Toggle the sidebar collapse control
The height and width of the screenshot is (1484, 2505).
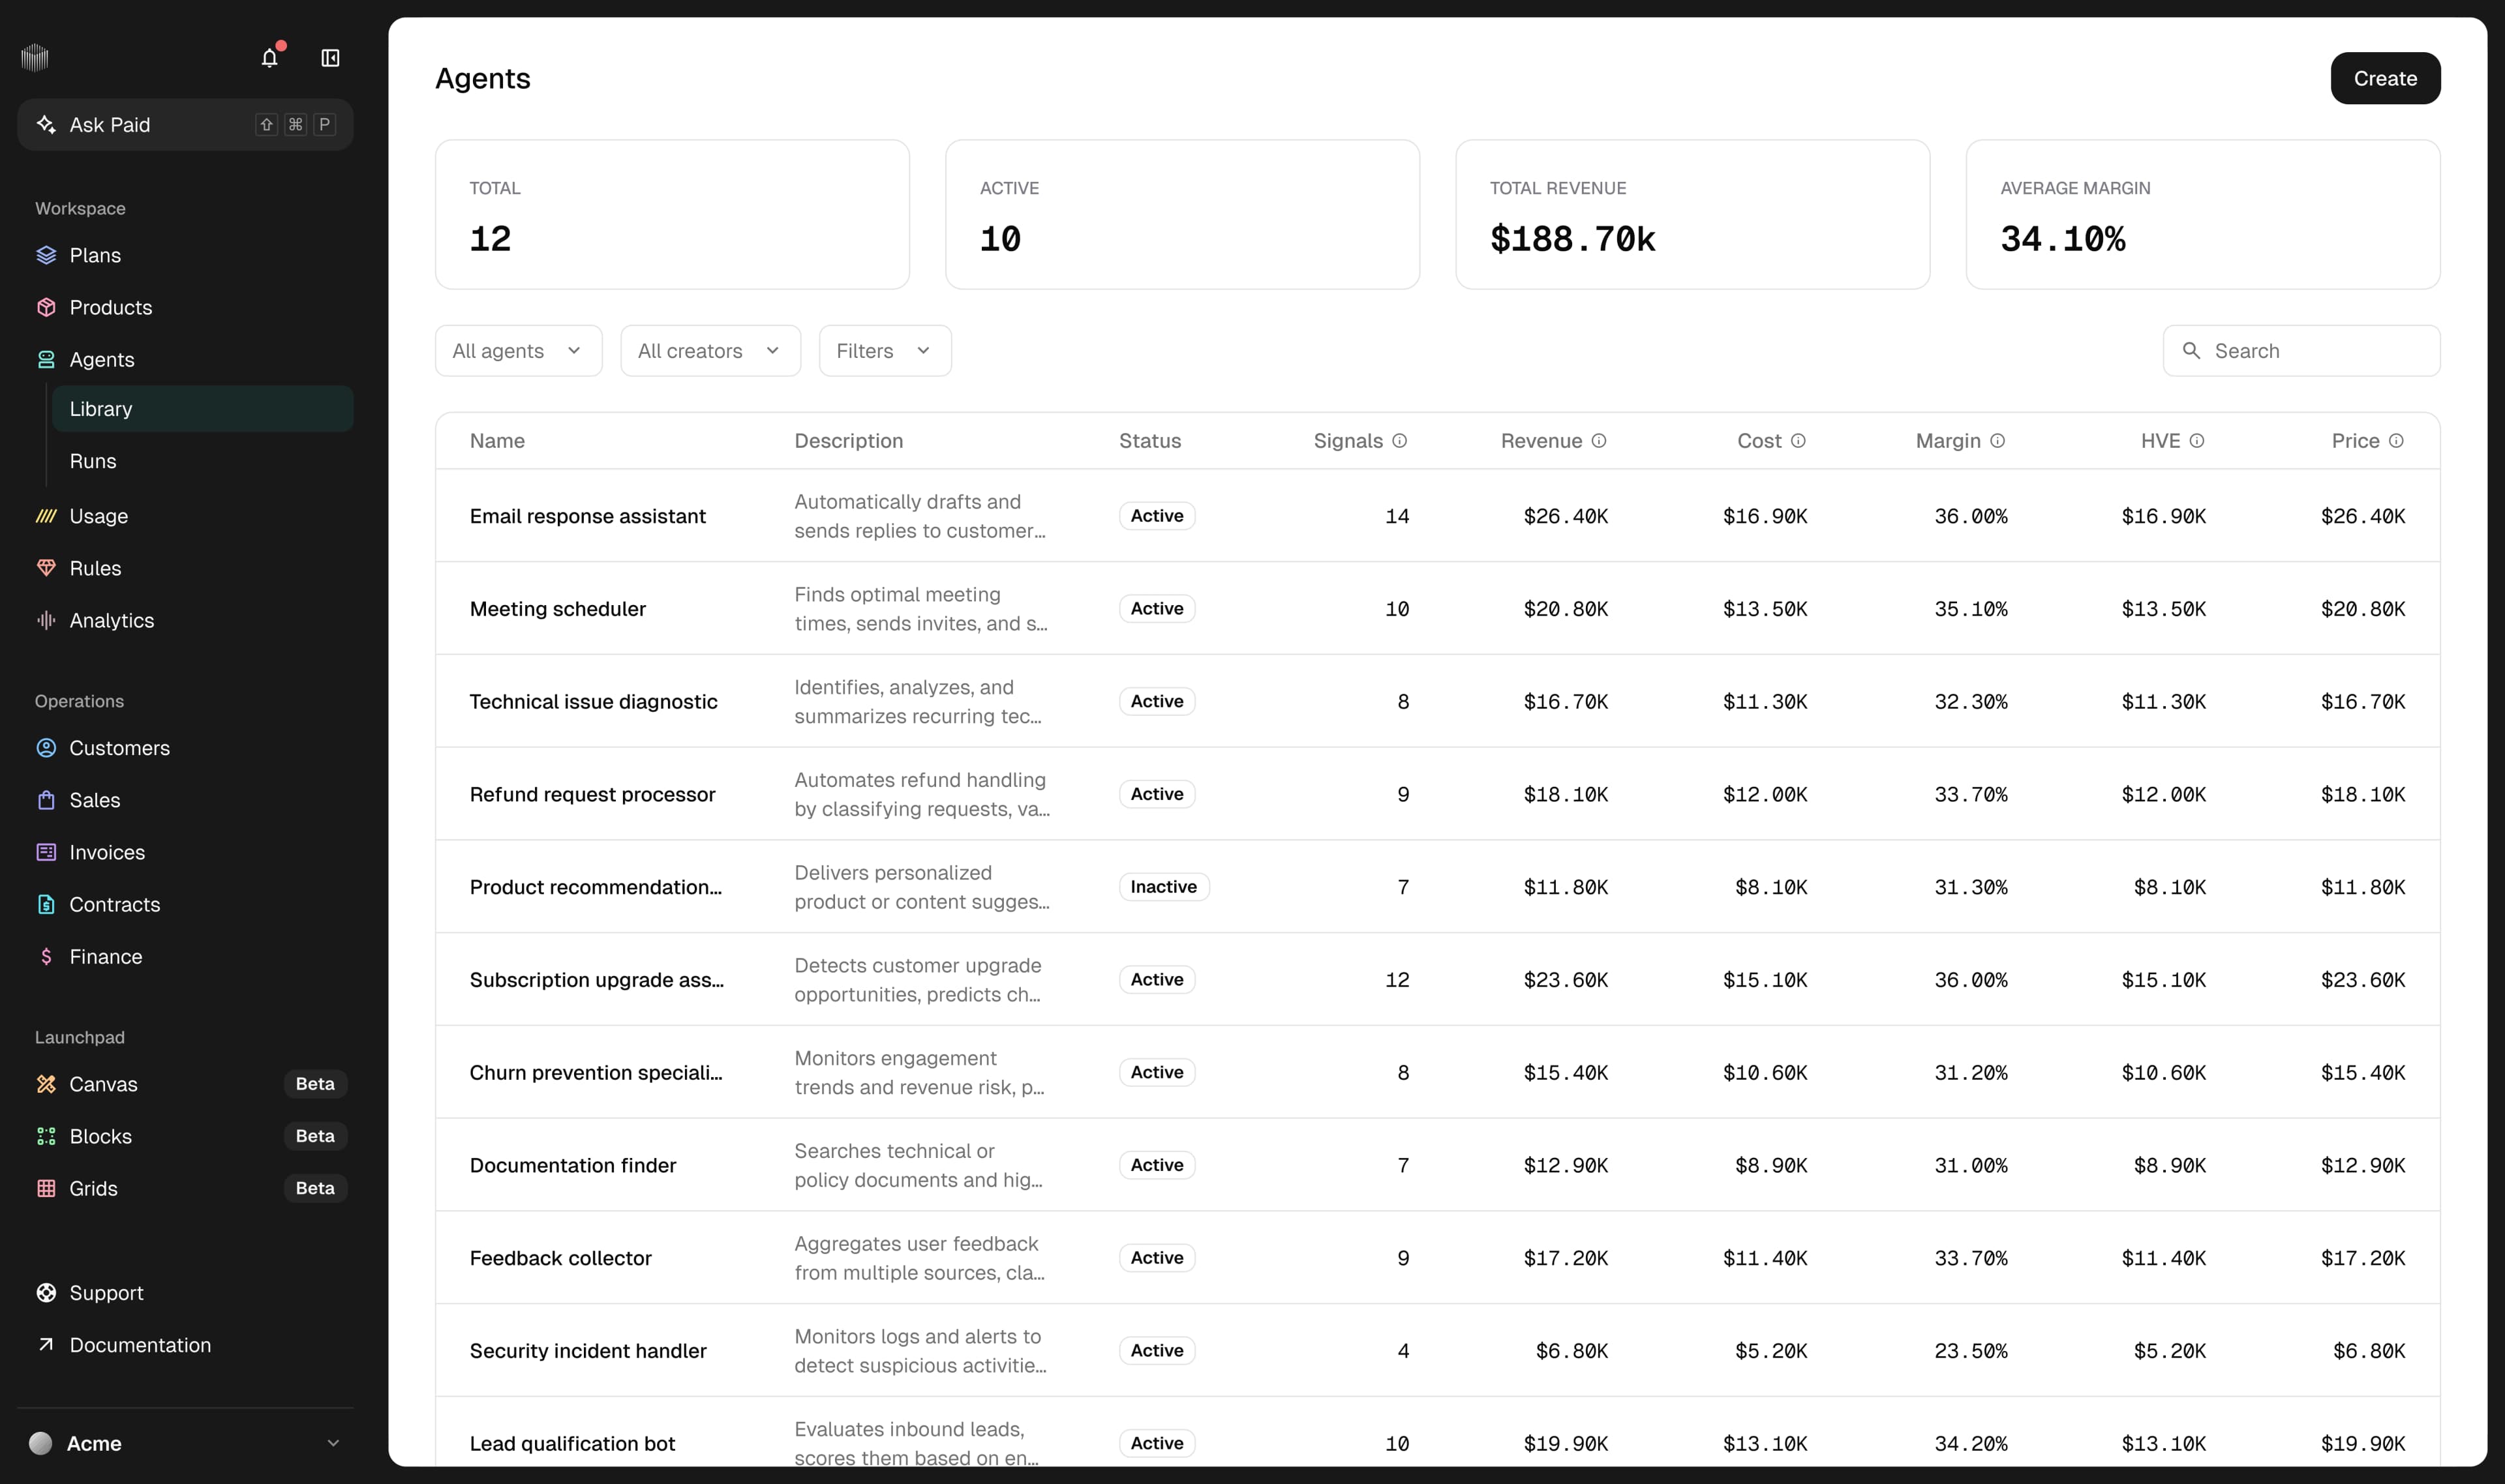click(x=329, y=58)
